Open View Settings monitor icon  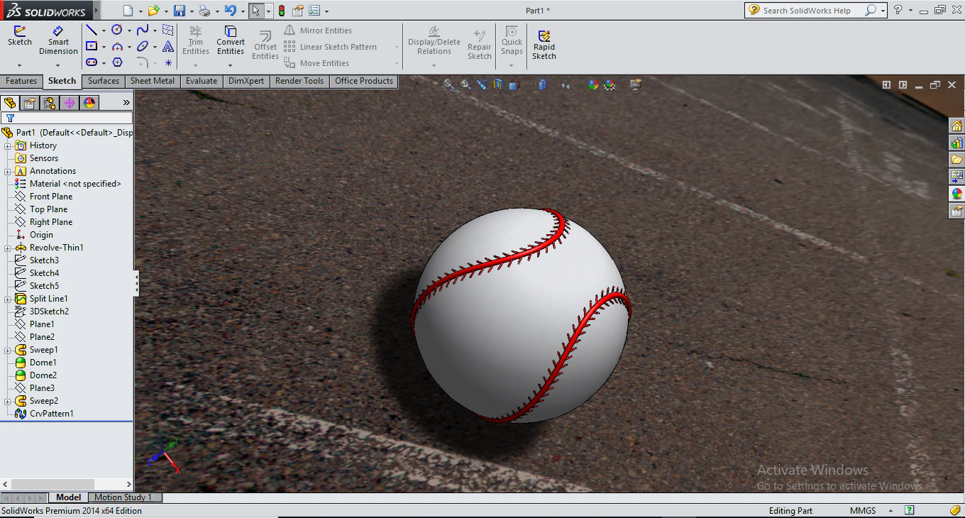pyautogui.click(x=635, y=84)
